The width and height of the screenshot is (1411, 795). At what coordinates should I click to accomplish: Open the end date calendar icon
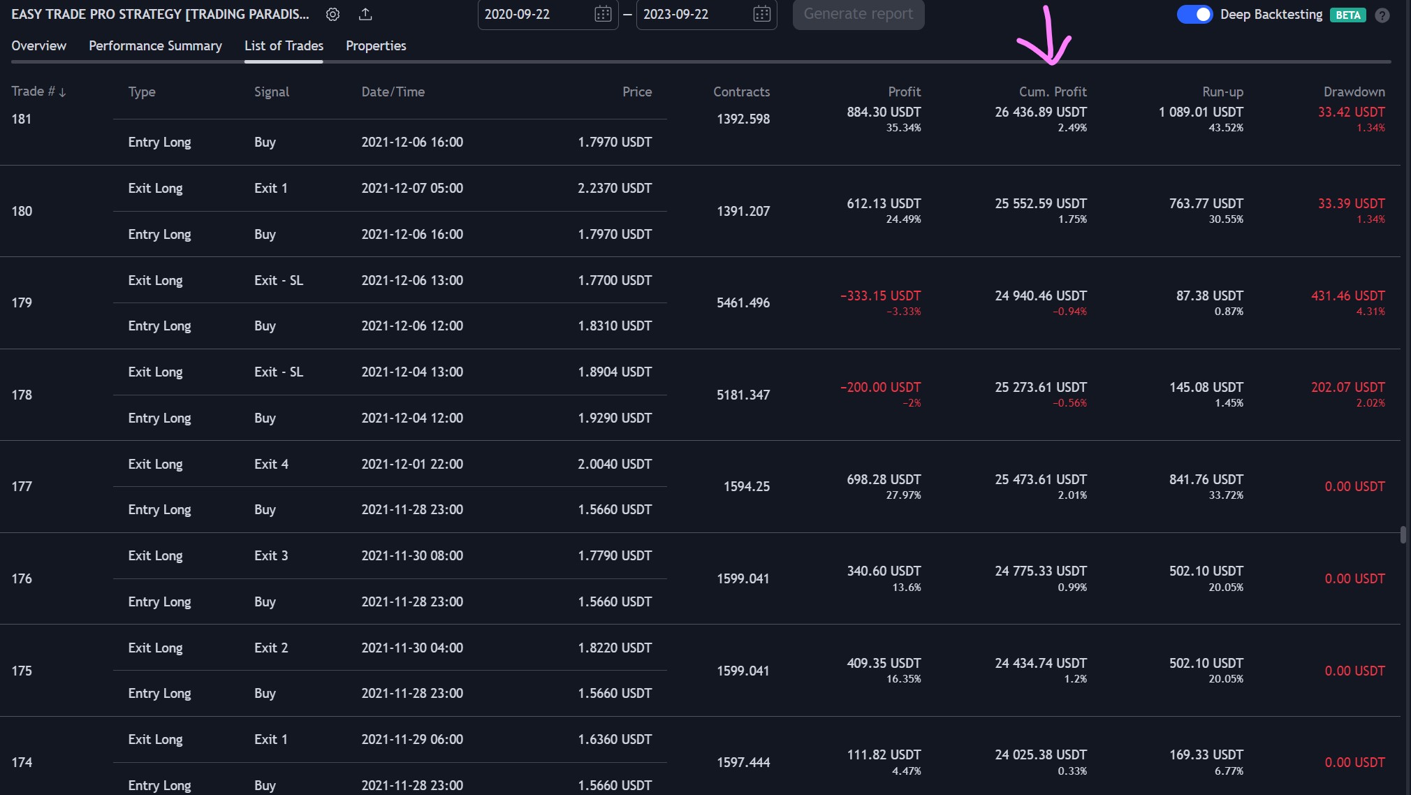(x=761, y=14)
